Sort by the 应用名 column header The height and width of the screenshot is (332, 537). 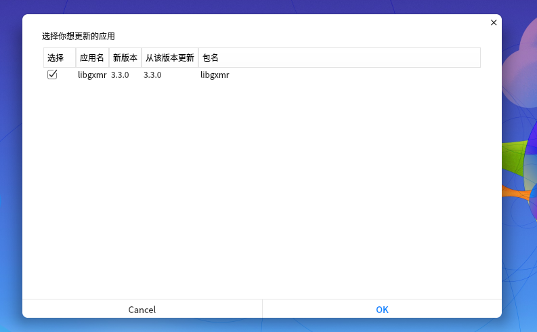point(92,58)
